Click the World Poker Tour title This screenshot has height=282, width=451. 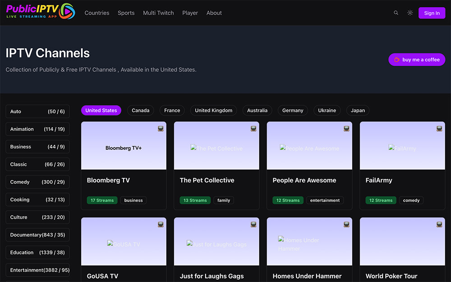[391, 276]
